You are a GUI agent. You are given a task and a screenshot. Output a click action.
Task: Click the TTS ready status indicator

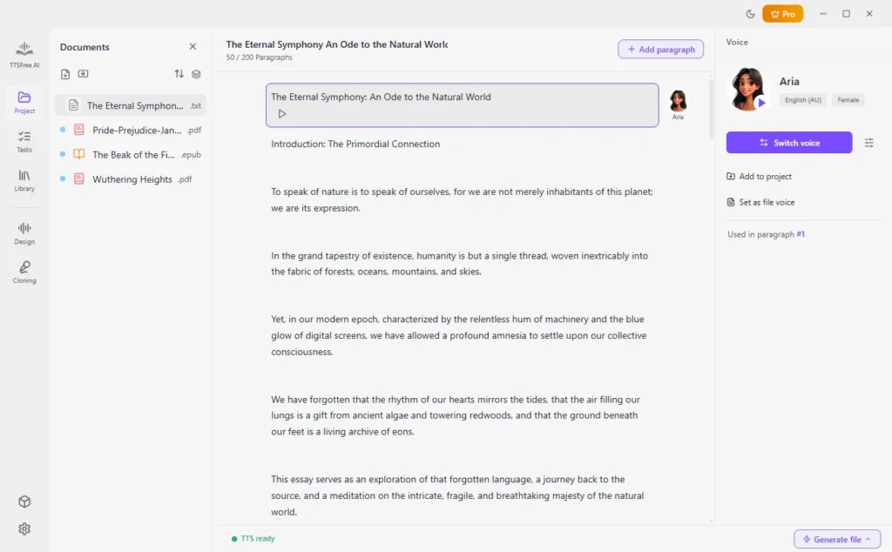[253, 538]
